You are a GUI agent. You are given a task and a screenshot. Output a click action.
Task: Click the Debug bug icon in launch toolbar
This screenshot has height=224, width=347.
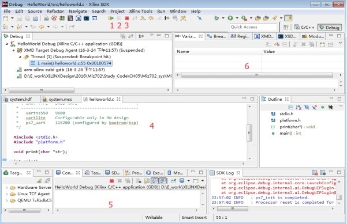[x=217, y=18]
